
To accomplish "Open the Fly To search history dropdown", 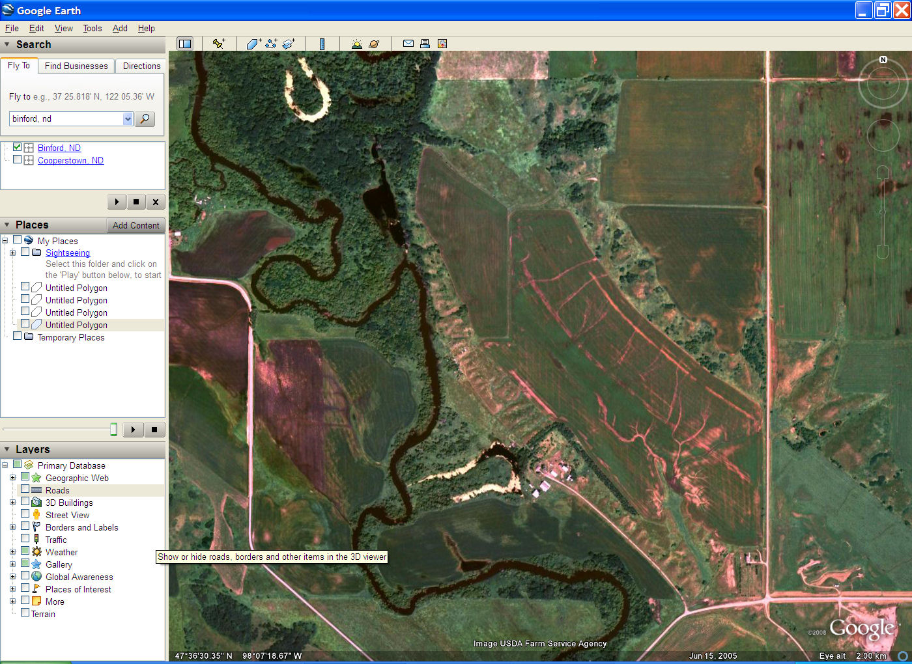I will (x=128, y=118).
